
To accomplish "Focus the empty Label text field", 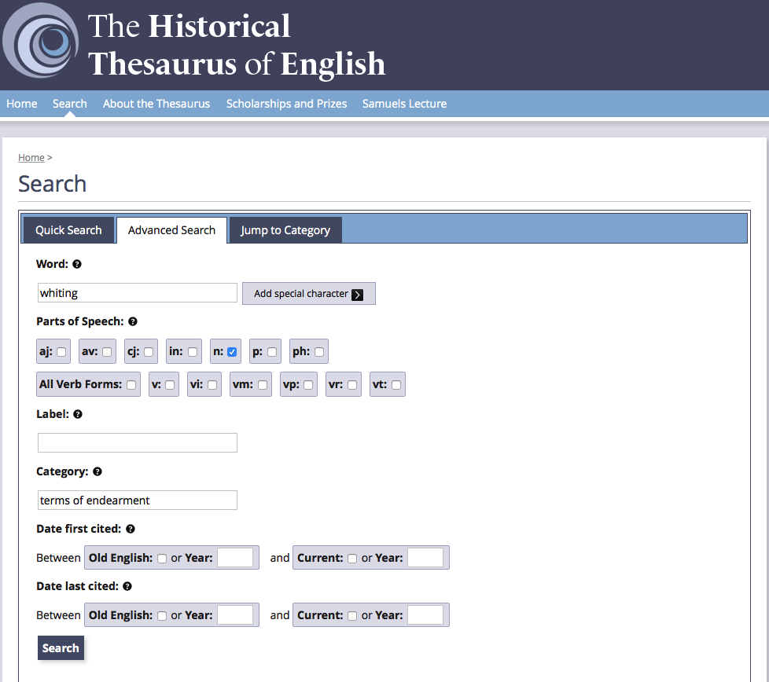I will [x=137, y=443].
